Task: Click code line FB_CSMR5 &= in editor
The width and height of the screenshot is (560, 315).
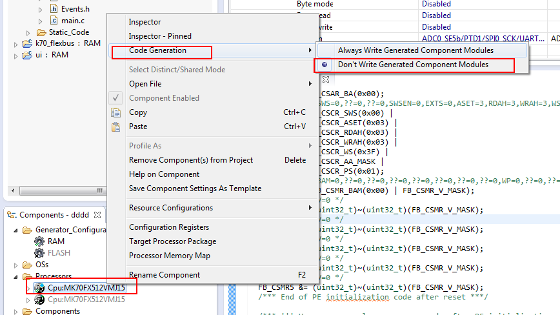Action: (370, 287)
